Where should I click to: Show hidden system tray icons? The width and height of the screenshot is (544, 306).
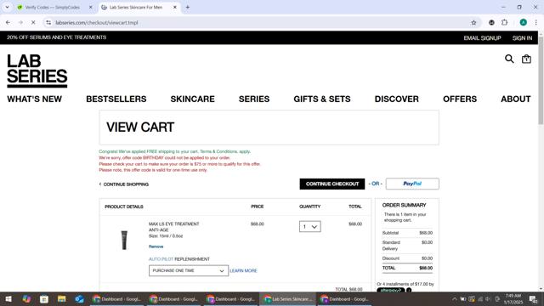455,299
